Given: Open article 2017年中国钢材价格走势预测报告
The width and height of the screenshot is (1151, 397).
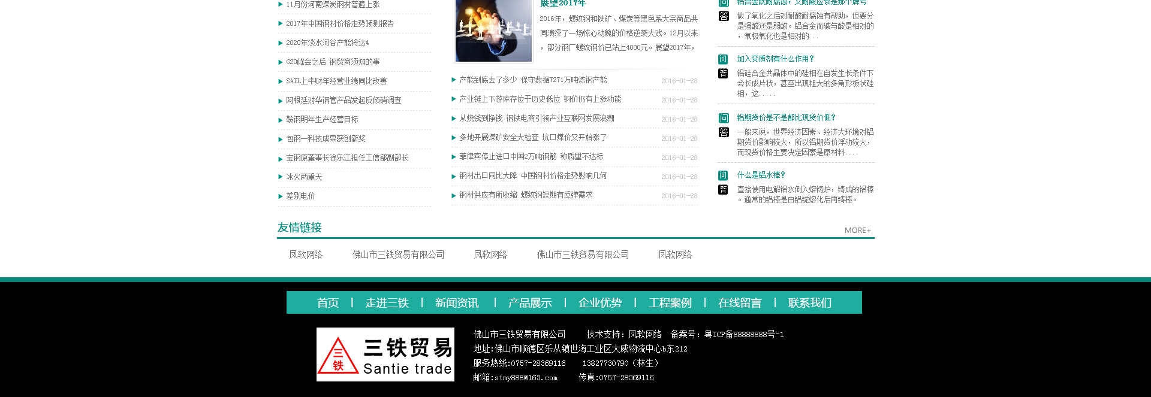Looking at the screenshot, I should click(340, 24).
